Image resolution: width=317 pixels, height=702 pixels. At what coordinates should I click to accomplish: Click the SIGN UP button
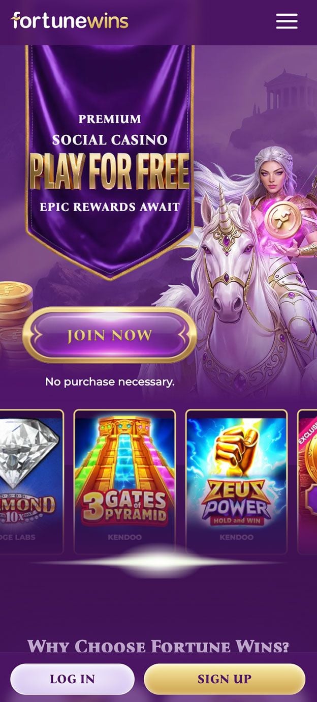tap(225, 679)
